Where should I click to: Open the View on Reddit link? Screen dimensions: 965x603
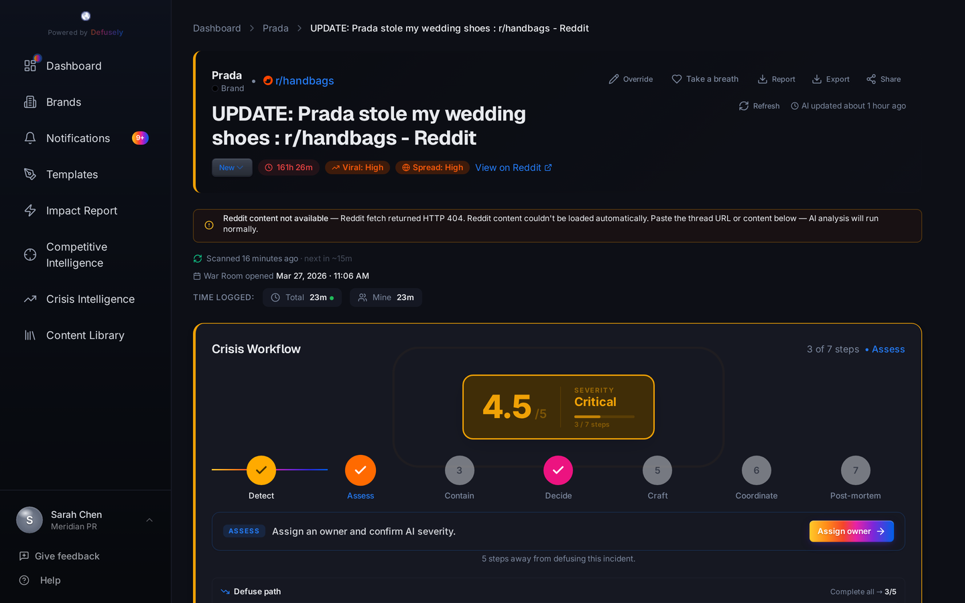pyautogui.click(x=513, y=167)
